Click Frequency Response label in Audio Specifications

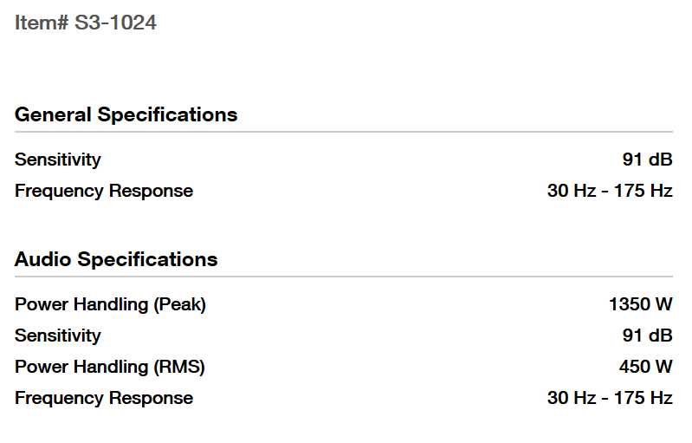pyautogui.click(x=104, y=398)
